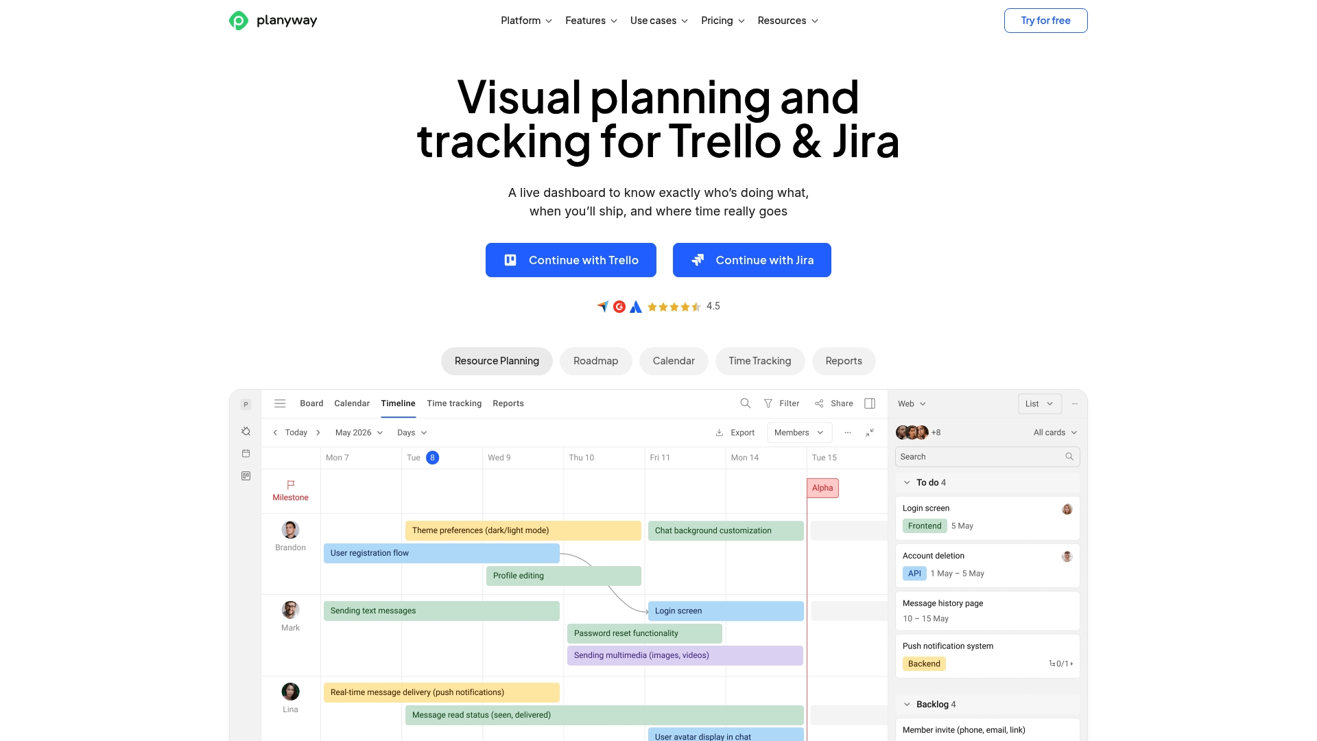This screenshot has width=1317, height=741.
Task: Click assignee avatar on Account deletion card
Action: 1067,556
